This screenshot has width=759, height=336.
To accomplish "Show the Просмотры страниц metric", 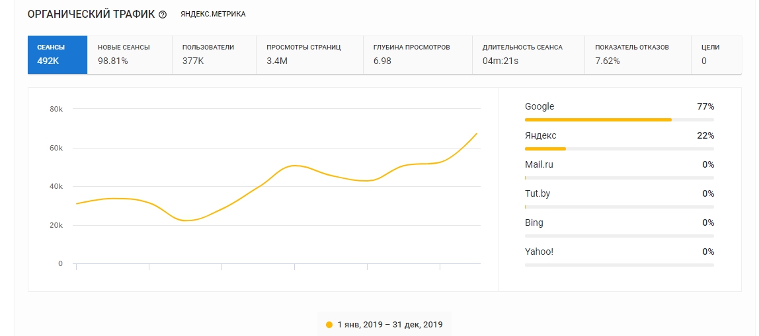I will (x=309, y=54).
